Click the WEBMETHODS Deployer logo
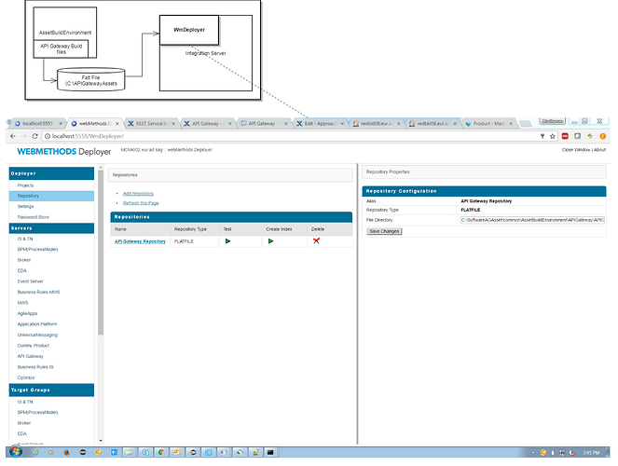The height and width of the screenshot is (466, 618). coord(63,152)
